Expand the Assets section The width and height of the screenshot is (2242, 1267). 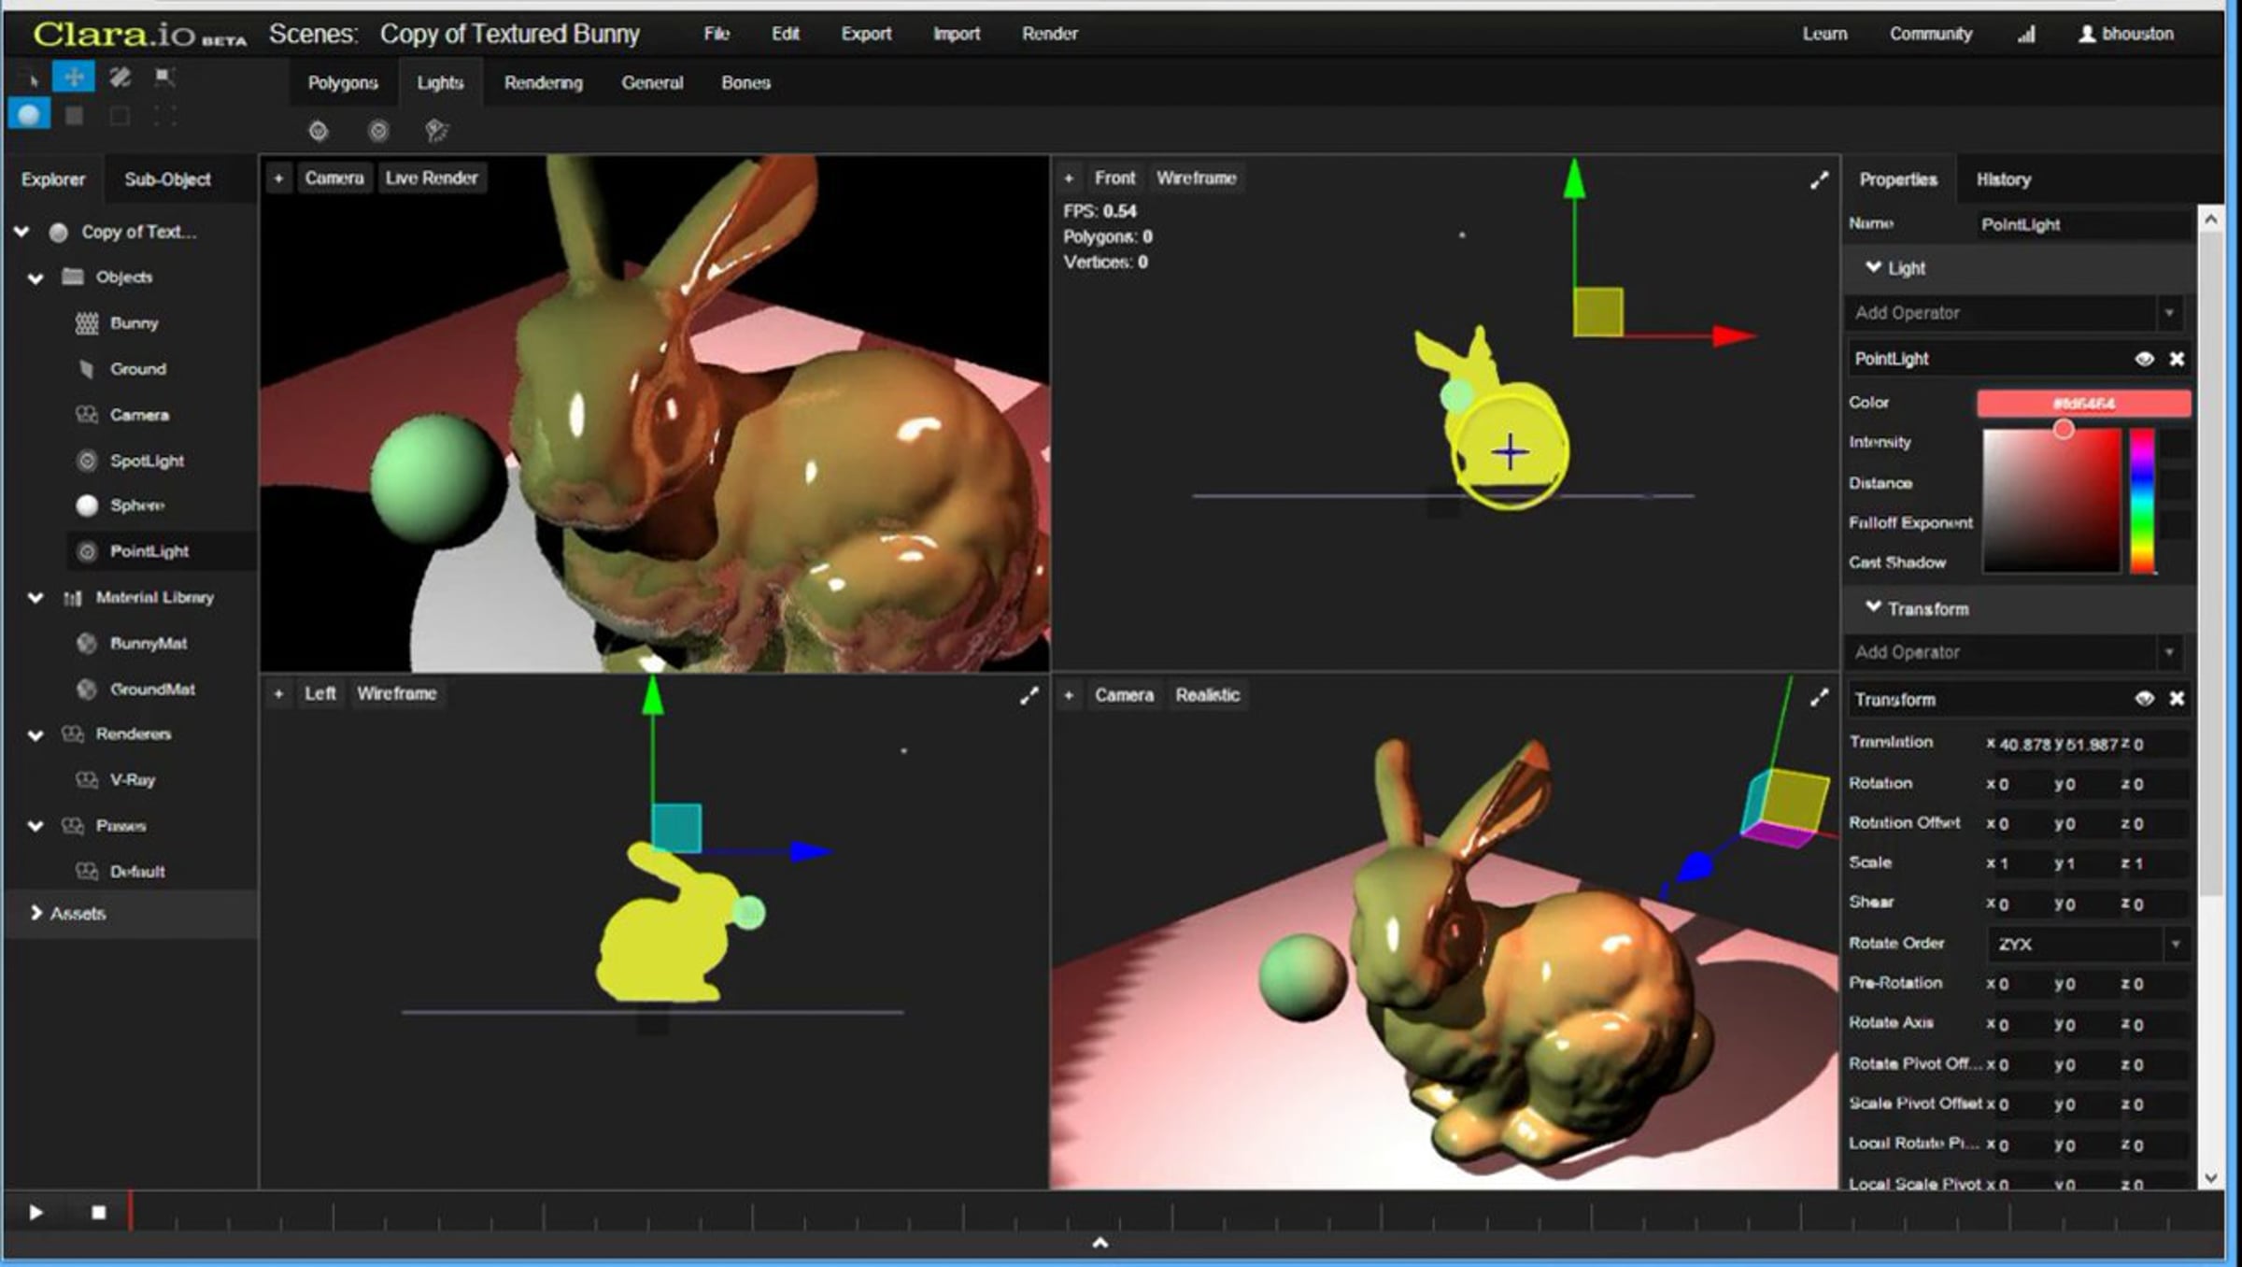point(35,913)
